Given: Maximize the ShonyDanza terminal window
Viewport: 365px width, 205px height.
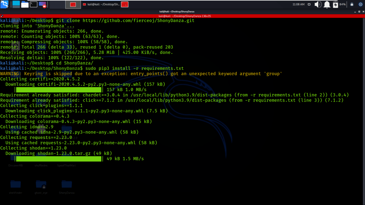Looking at the screenshot, I should 359,12.
